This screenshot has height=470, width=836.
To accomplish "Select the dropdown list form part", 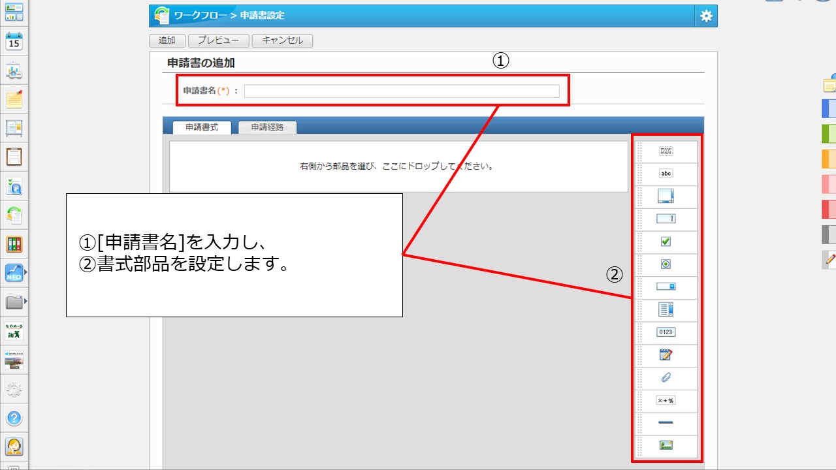I will (x=666, y=287).
